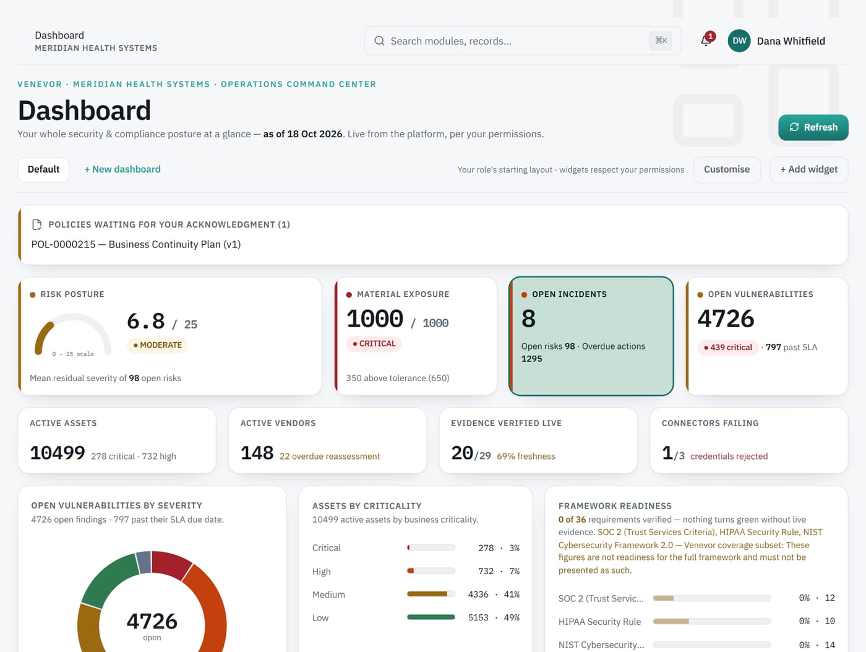This screenshot has width=866, height=652.
Task: Open the notifications bell
Action: click(x=706, y=41)
